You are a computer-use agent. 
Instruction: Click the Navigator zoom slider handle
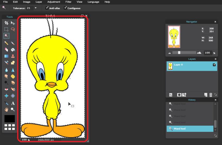click(179, 53)
